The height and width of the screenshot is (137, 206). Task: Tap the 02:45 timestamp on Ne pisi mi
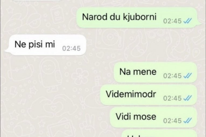tap(71, 48)
